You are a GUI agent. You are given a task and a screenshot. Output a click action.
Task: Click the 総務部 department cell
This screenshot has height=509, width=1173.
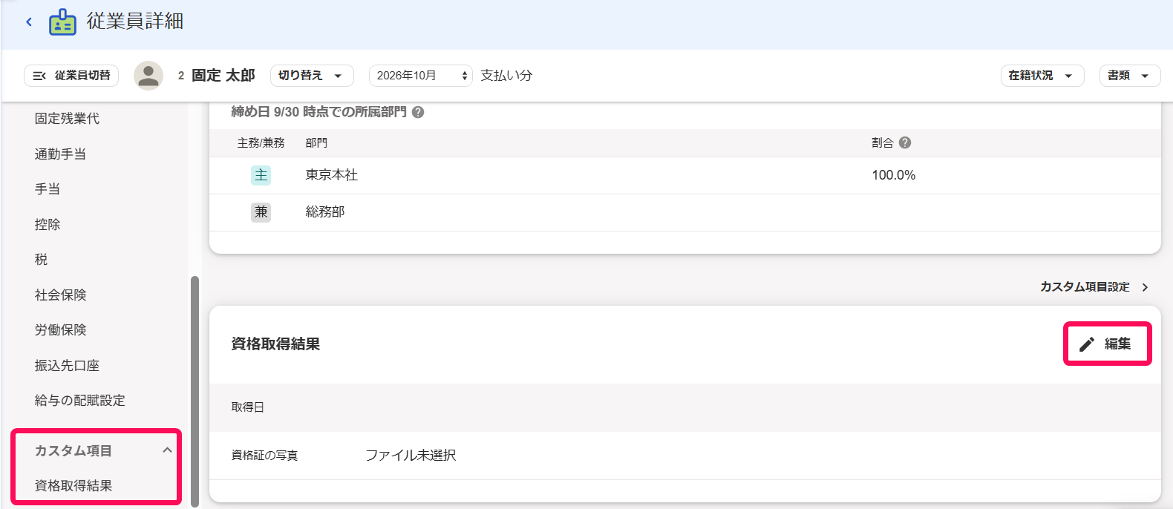pos(325,212)
